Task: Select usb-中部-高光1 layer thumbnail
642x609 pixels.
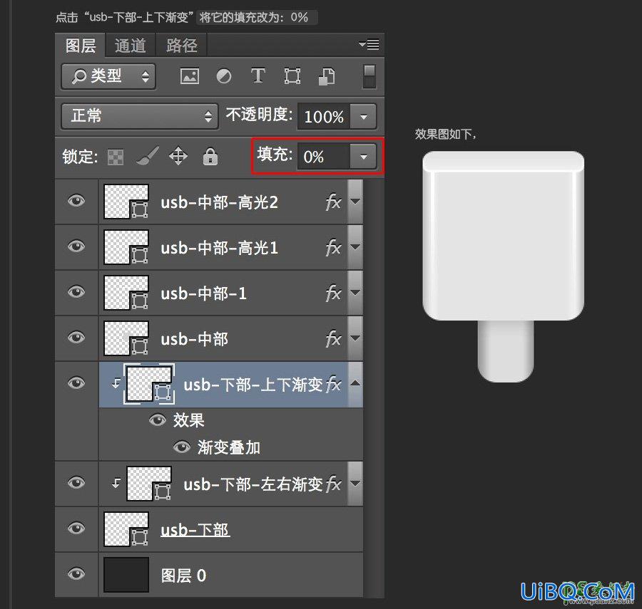Action: [126, 247]
